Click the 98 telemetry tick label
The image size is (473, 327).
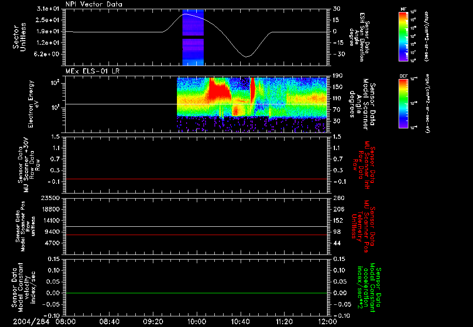337,232
